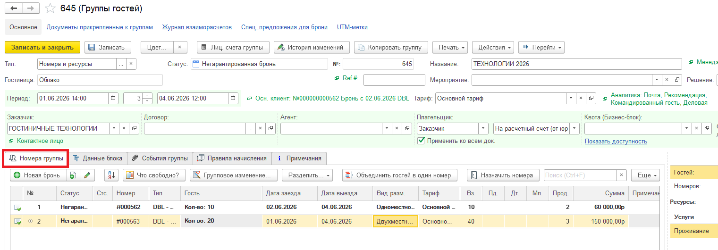
Task: Add form to favorites with star icon
Action: [x=49, y=8]
